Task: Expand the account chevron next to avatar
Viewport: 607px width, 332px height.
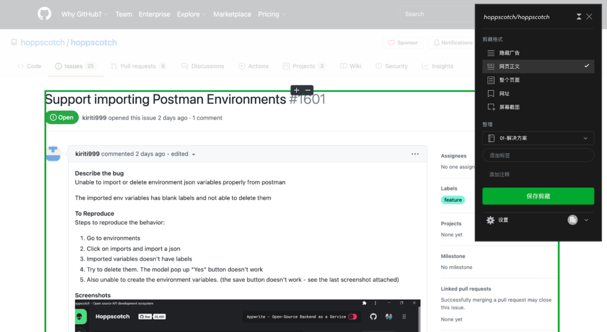Action: (x=586, y=220)
